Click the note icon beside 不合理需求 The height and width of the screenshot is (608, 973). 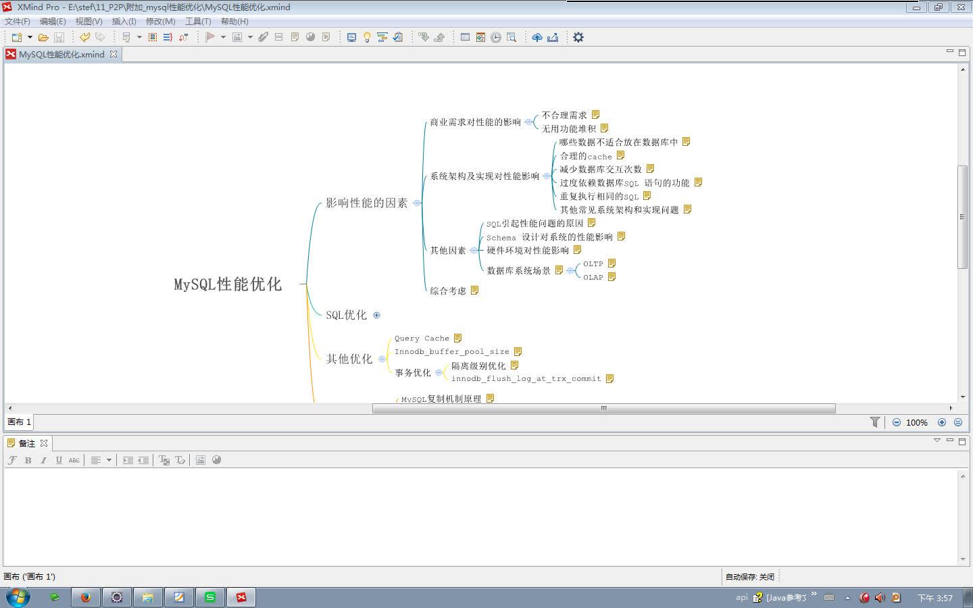pyautogui.click(x=596, y=114)
